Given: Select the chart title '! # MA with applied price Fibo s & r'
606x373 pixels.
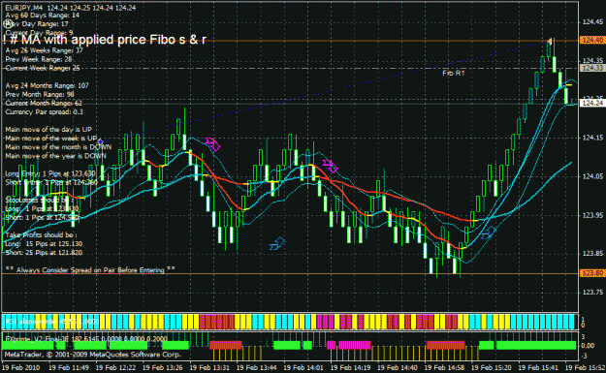Looking at the screenshot, I should (x=105, y=40).
